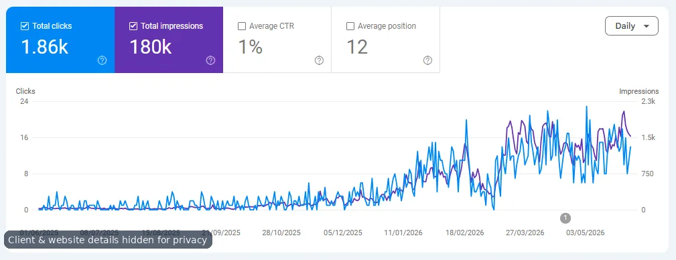Click the 16 clicks axis value
Image resolution: width=676 pixels, height=260 pixels.
24,137
